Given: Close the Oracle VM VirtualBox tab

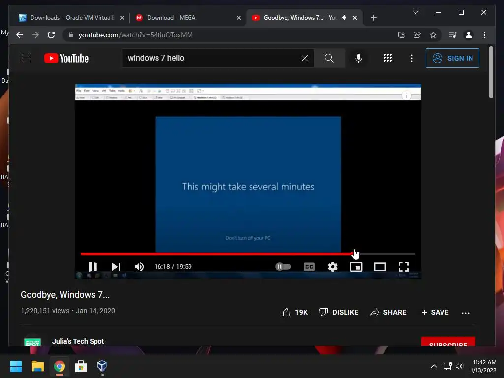Looking at the screenshot, I should click(x=122, y=18).
